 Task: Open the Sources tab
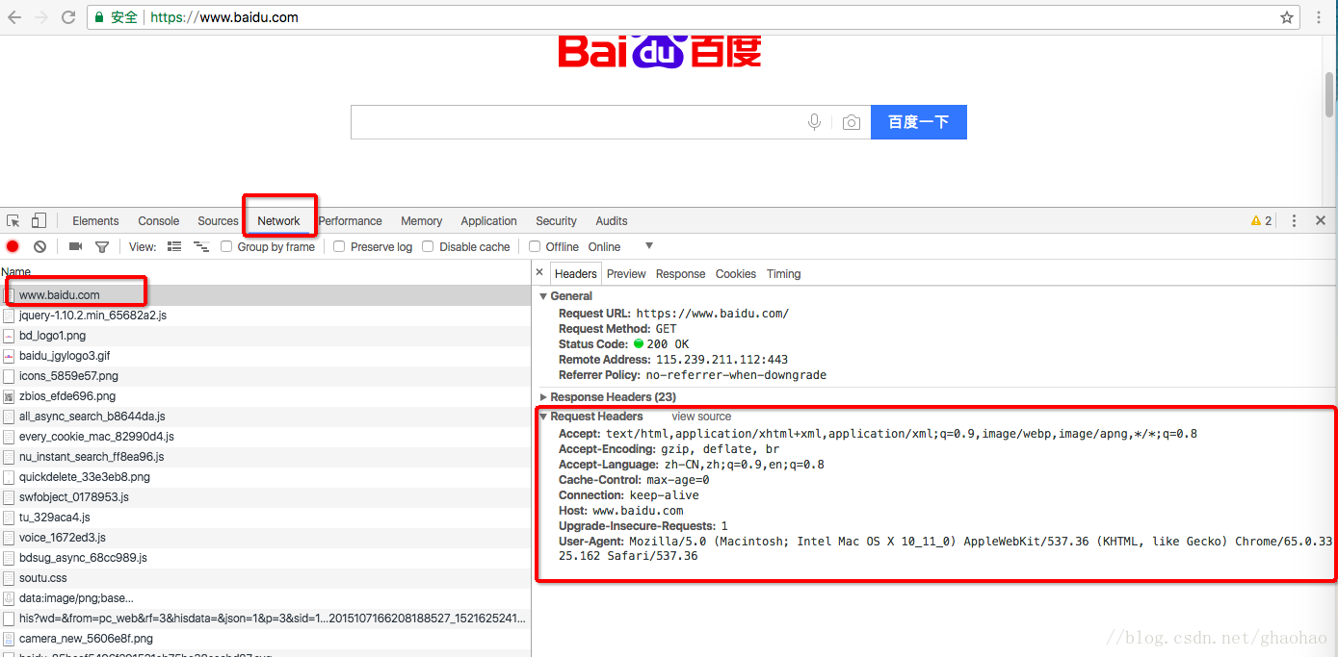[x=218, y=220]
